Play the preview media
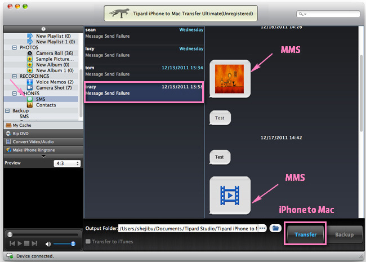The height and width of the screenshot is (262, 366). (20, 244)
